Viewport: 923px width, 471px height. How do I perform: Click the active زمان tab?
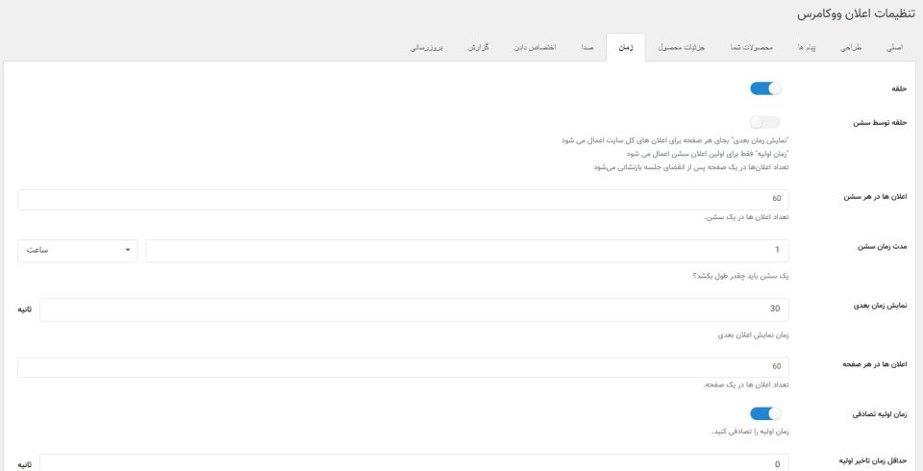click(x=624, y=46)
